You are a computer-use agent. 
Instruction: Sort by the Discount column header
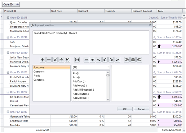[91, 11]
